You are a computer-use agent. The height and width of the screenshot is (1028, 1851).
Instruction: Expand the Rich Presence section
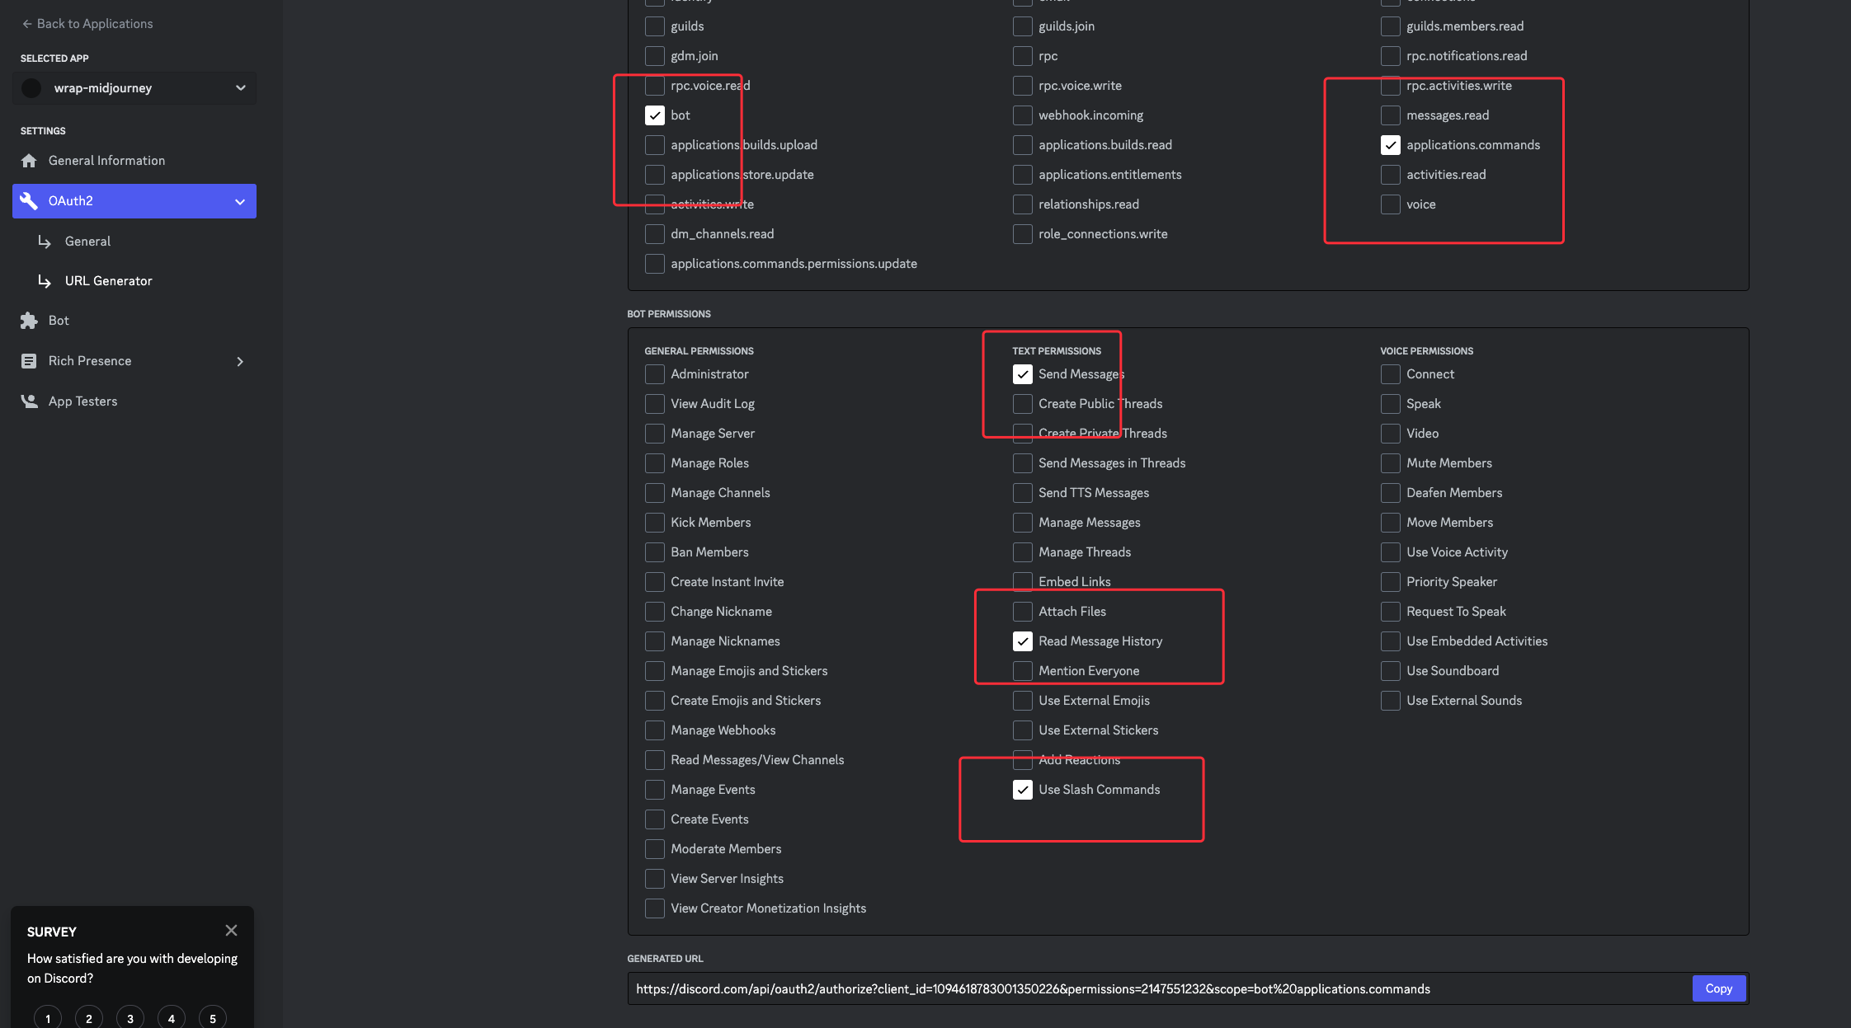(x=240, y=360)
